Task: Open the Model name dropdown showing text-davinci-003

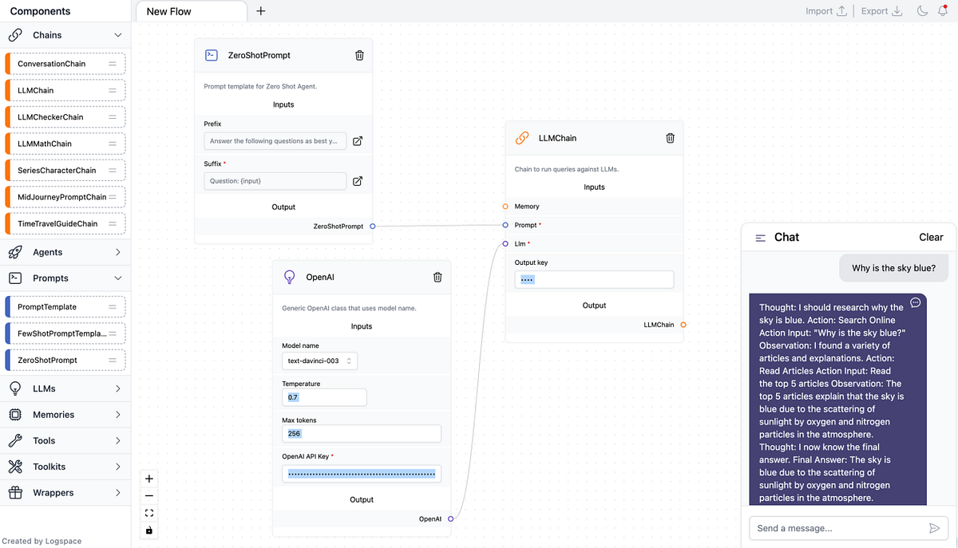Action: 319,360
